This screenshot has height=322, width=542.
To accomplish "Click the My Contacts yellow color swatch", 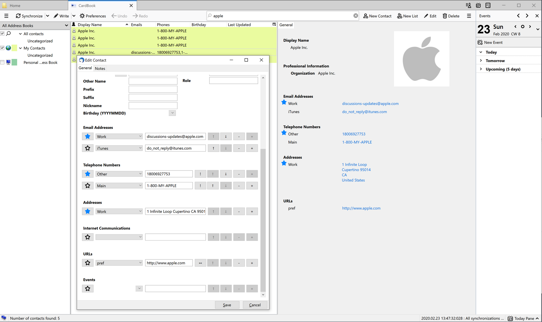I will point(14,48).
